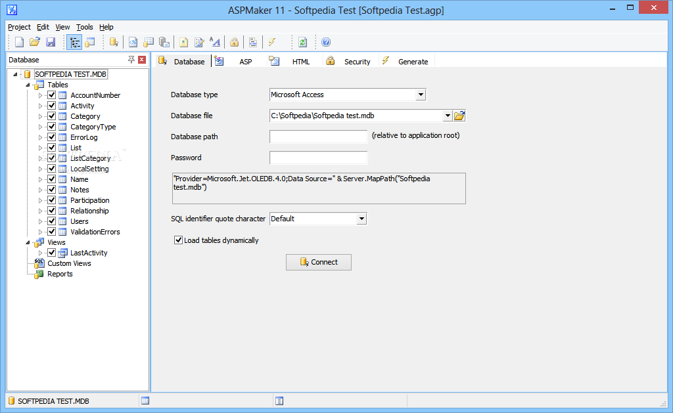The width and height of the screenshot is (673, 413).
Task: Expand the CategoryType table node
Action: [40, 127]
